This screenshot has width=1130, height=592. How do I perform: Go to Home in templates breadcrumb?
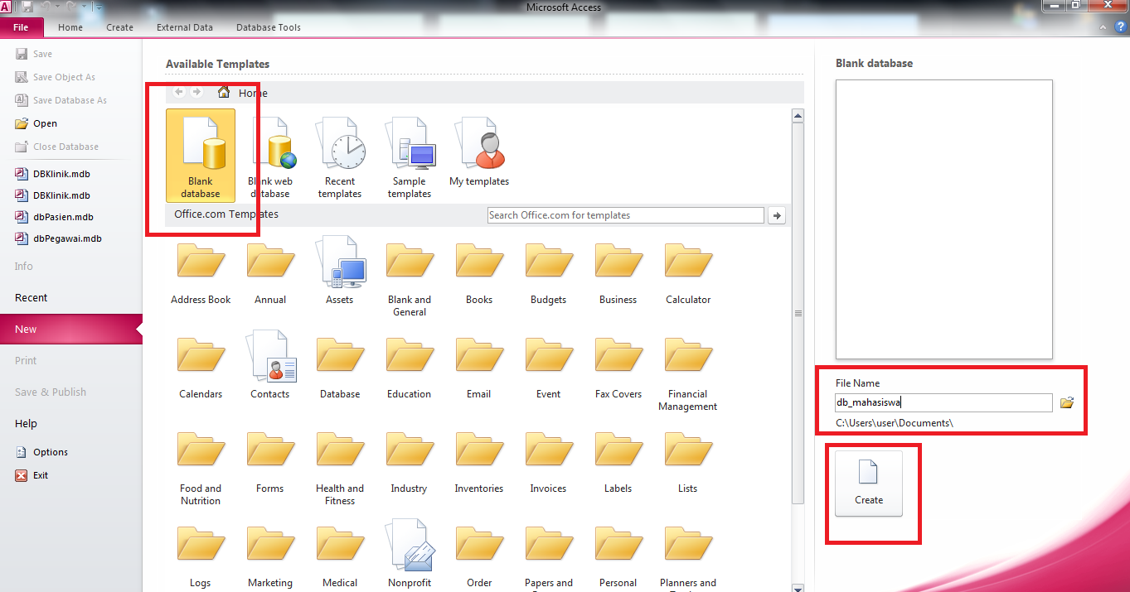tap(243, 93)
